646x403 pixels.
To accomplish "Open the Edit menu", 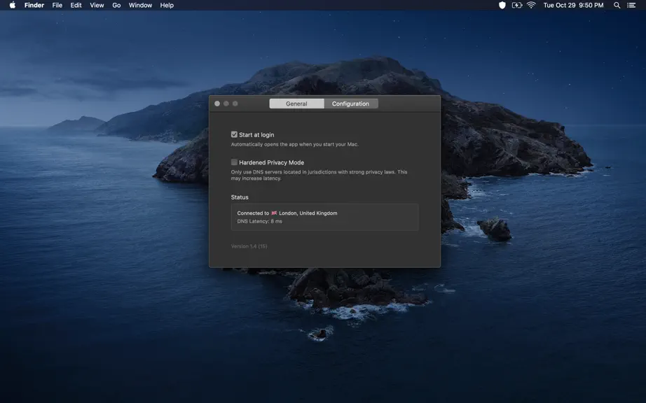I will [76, 6].
